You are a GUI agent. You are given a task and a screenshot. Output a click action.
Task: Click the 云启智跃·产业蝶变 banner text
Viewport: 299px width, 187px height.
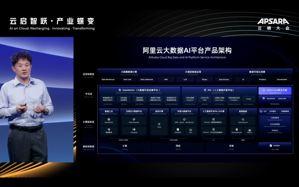pos(52,21)
